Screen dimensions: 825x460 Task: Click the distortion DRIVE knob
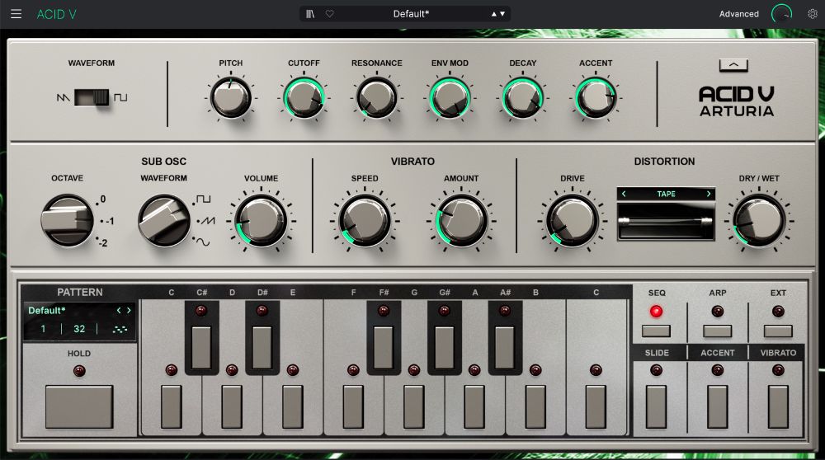point(573,221)
